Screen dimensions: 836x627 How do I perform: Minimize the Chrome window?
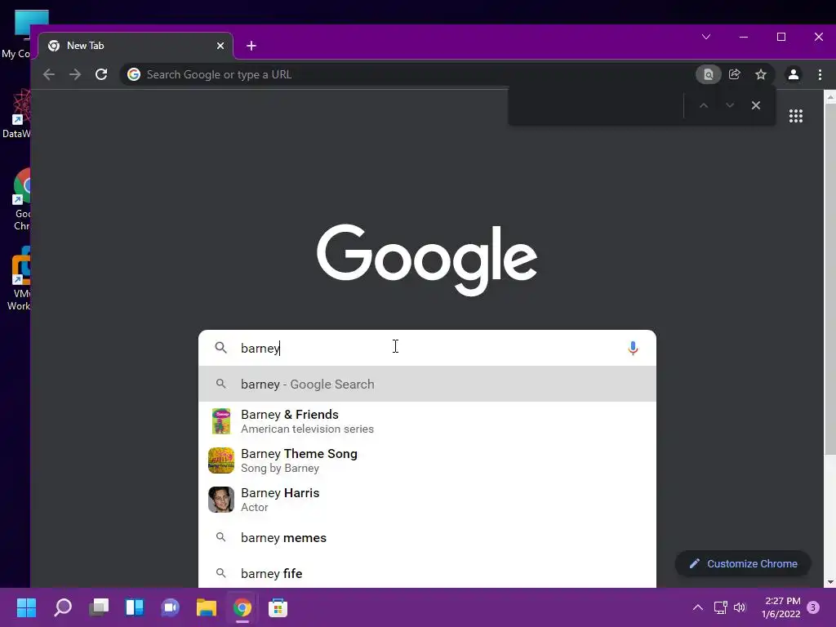[744, 37]
